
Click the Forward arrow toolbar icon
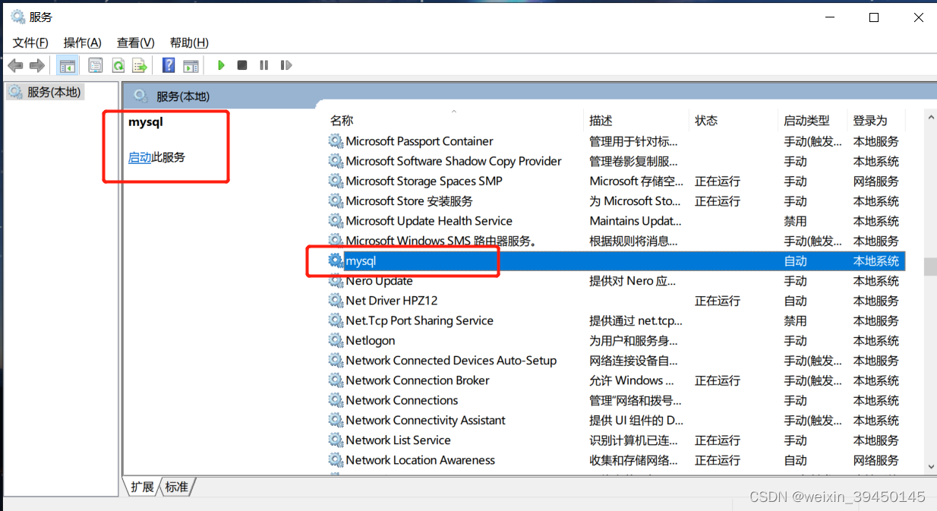click(x=36, y=65)
